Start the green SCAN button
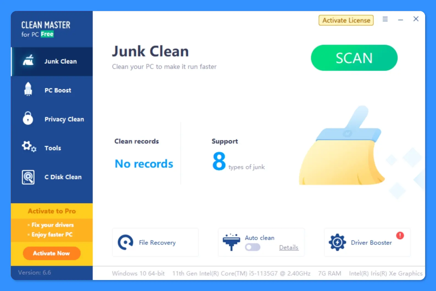The width and height of the screenshot is (436, 291). point(354,58)
